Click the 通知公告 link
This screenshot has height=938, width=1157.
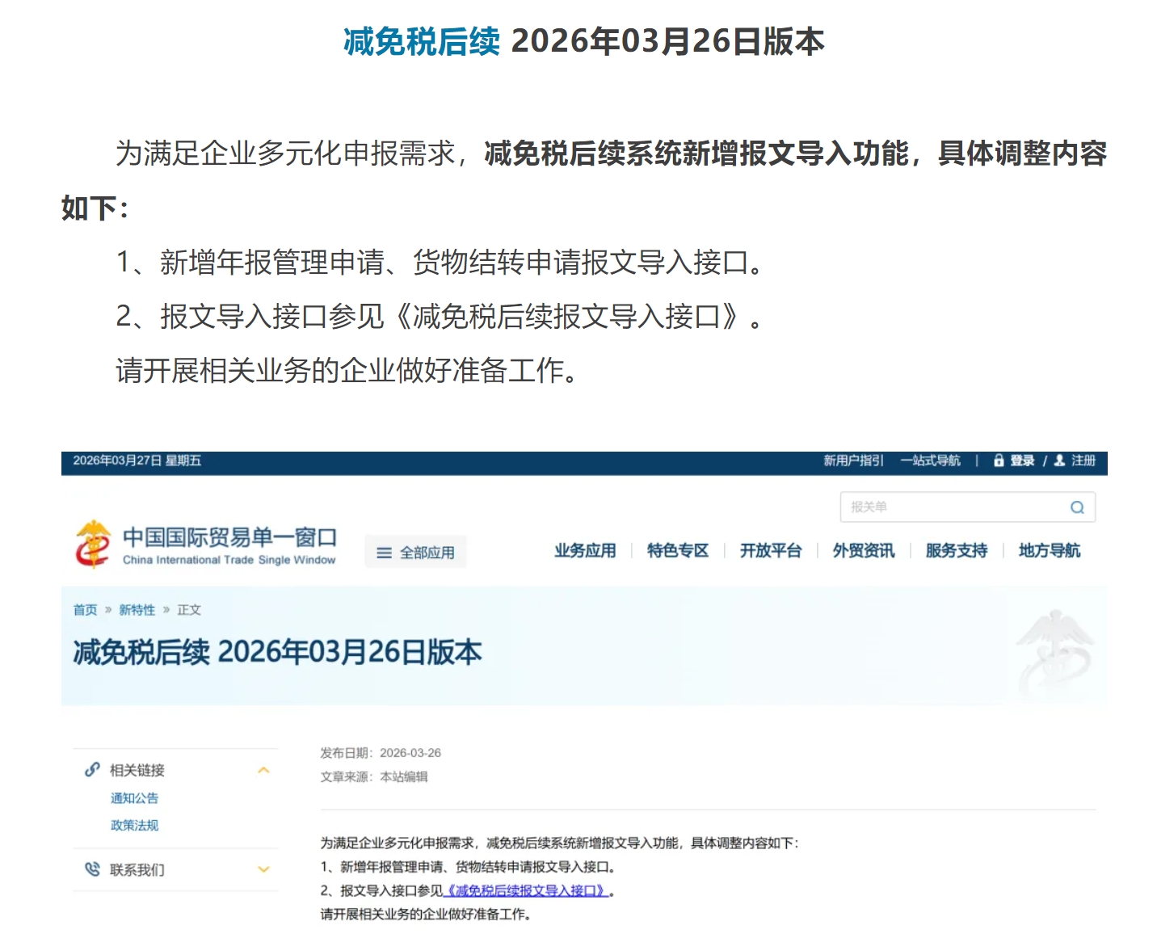click(134, 798)
